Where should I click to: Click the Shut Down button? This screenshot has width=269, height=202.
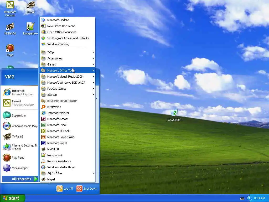87,189
